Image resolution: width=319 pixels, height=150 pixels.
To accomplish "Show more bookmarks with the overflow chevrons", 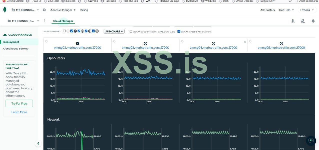I will tap(290, 1).
